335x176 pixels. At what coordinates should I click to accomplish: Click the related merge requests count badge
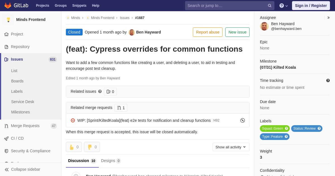click(x=121, y=108)
